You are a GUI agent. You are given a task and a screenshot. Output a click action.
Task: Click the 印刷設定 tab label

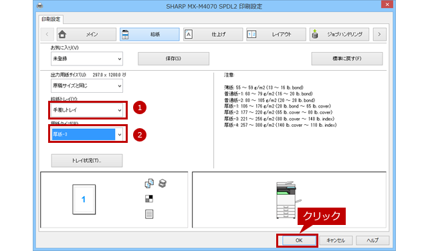[x=51, y=19]
